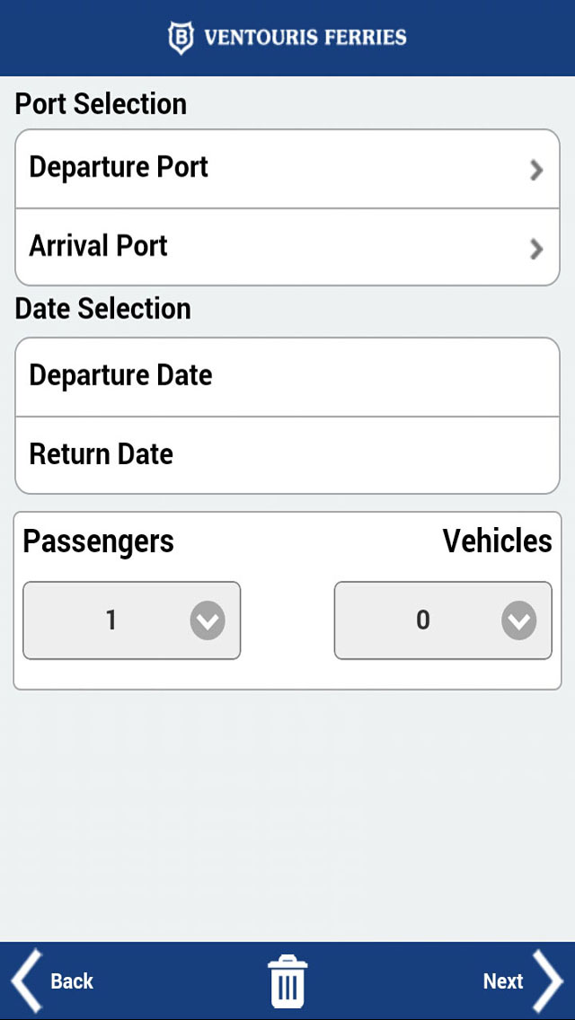Tap the Passengers round down-arrow icon
The height and width of the screenshot is (1020, 575).
click(x=208, y=620)
